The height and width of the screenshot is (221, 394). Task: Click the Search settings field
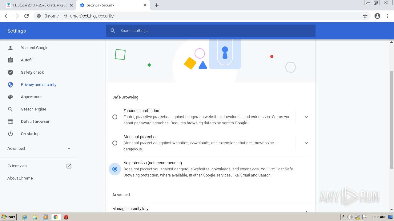point(211,31)
